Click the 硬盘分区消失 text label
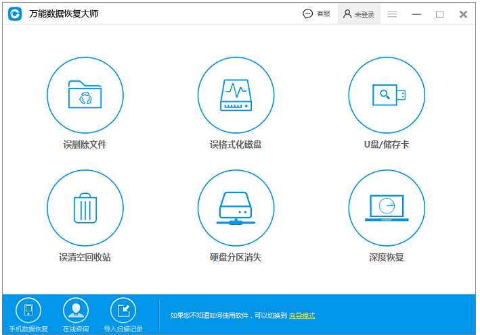Image resolution: width=480 pixels, height=335 pixels. coord(236,257)
